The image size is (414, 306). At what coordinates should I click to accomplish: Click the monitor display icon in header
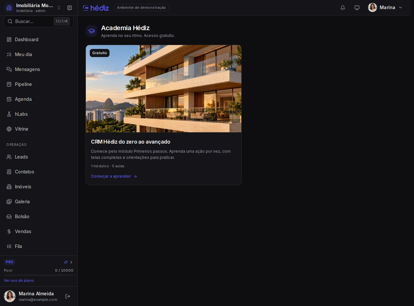357,7
